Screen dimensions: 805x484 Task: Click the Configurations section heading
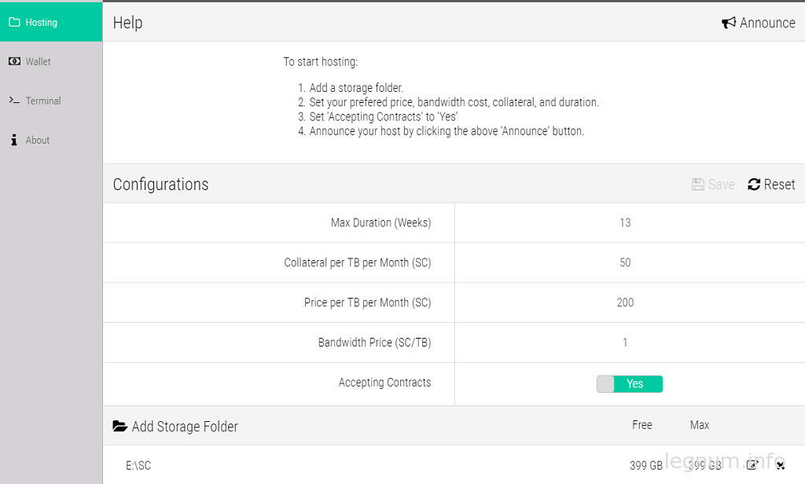(160, 185)
